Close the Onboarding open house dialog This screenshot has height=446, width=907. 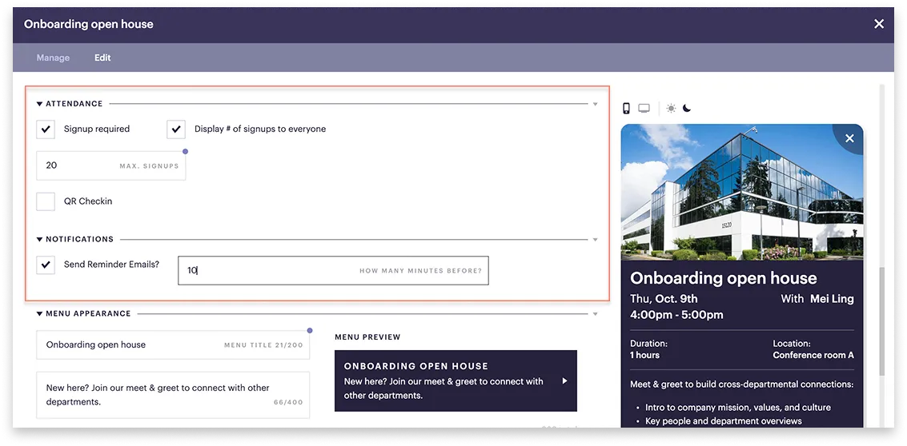[x=879, y=24]
